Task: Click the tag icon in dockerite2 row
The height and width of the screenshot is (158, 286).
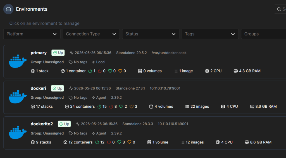Action: click(71, 133)
